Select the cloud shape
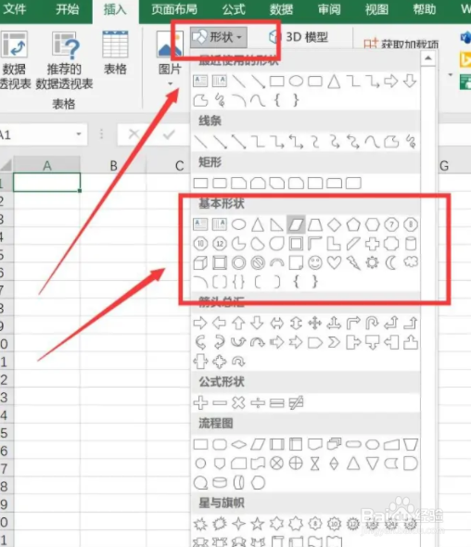 pyautogui.click(x=411, y=262)
